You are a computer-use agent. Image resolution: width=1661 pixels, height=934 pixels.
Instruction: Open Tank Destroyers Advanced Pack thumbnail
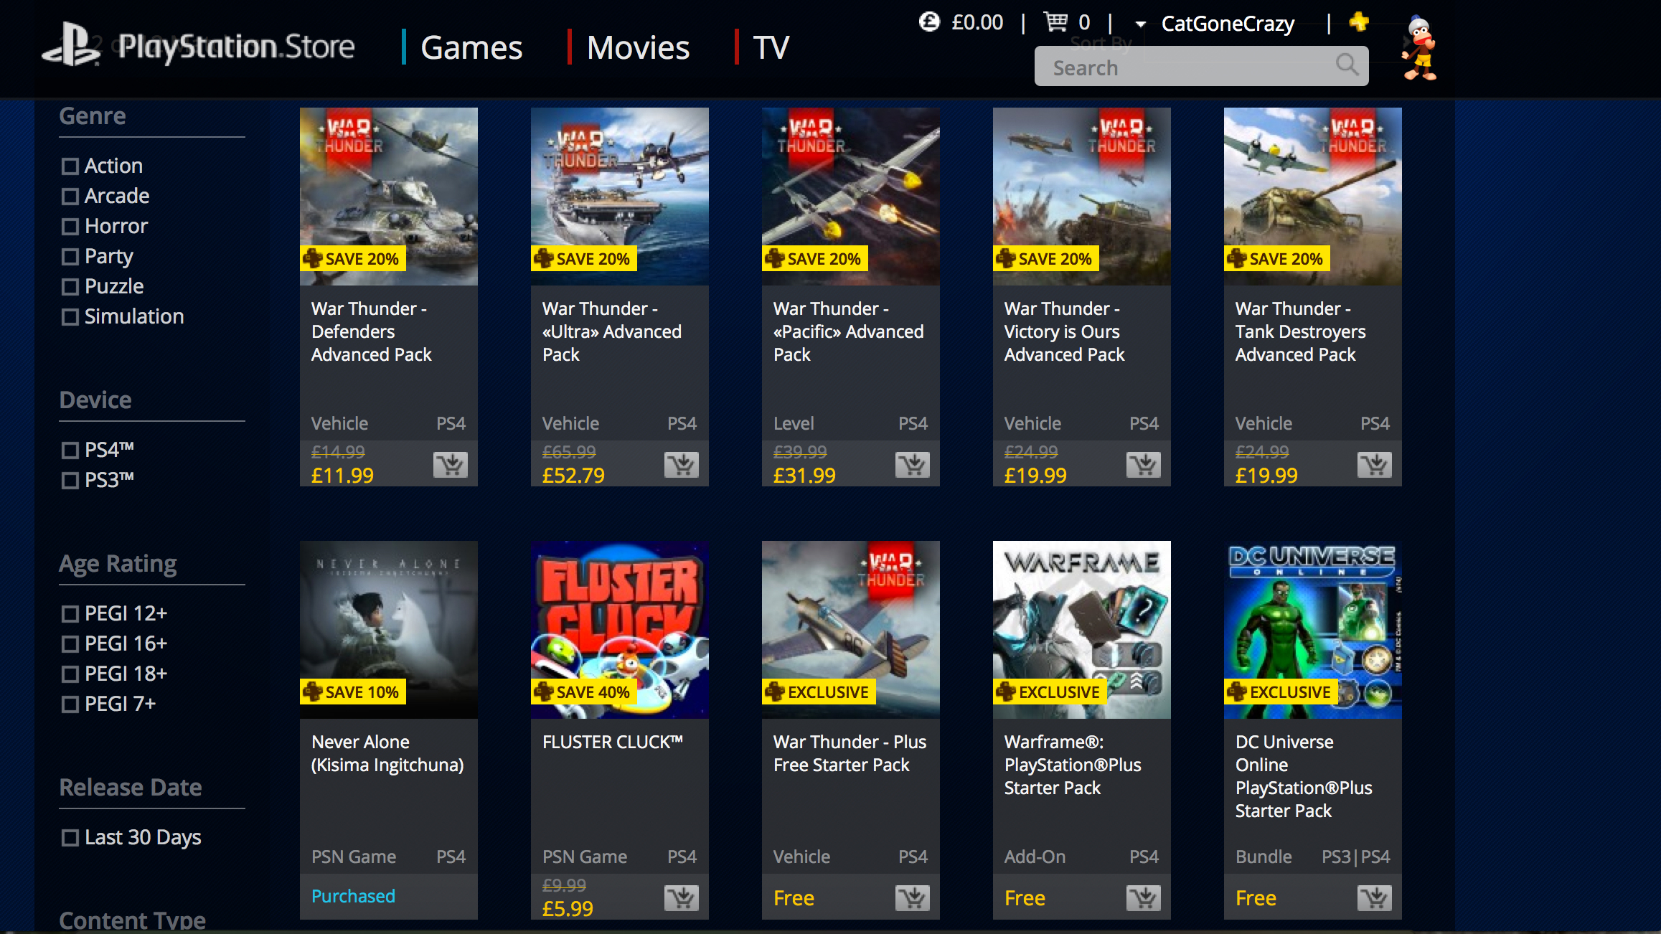[x=1313, y=197]
